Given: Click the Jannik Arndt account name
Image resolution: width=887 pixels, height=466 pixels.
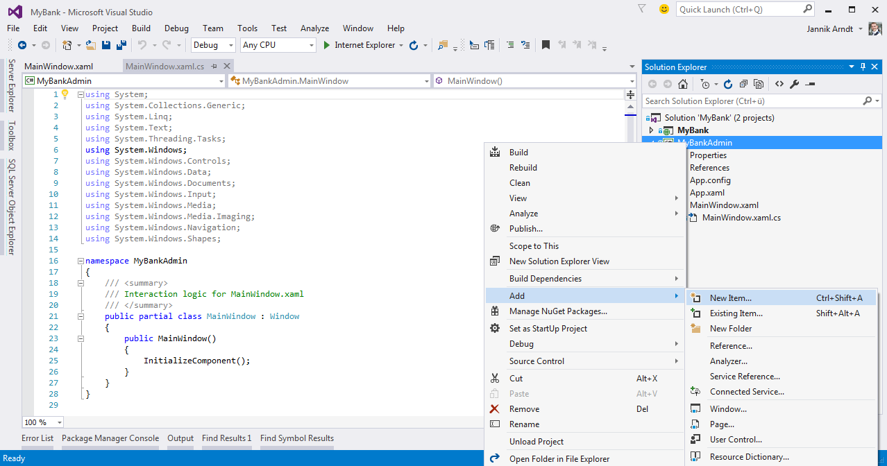Looking at the screenshot, I should [x=831, y=29].
